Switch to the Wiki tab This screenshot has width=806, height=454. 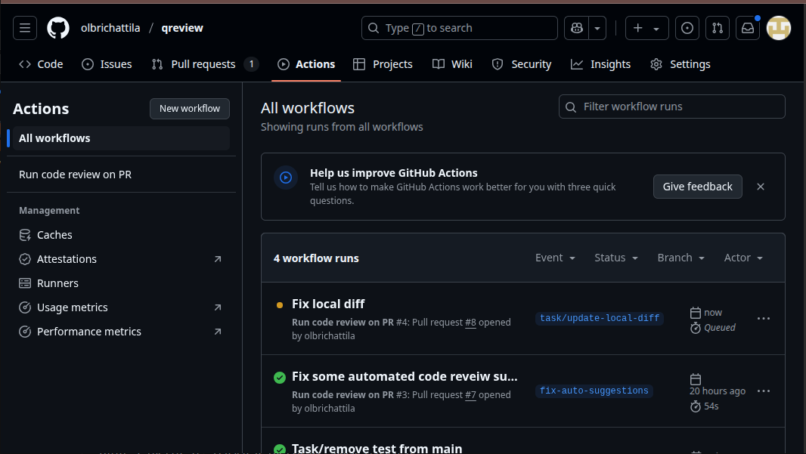[x=452, y=64]
